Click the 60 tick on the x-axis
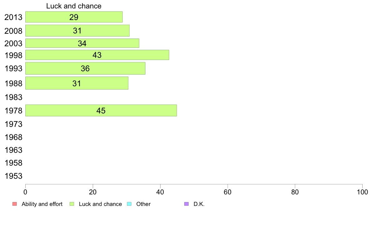Image resolution: width=371 pixels, height=230 pixels. pos(227,192)
